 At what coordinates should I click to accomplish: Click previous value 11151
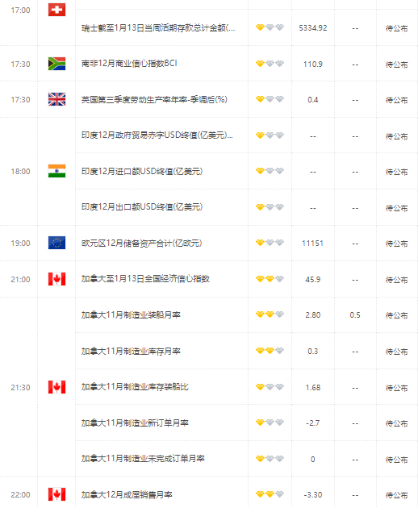pyautogui.click(x=313, y=244)
